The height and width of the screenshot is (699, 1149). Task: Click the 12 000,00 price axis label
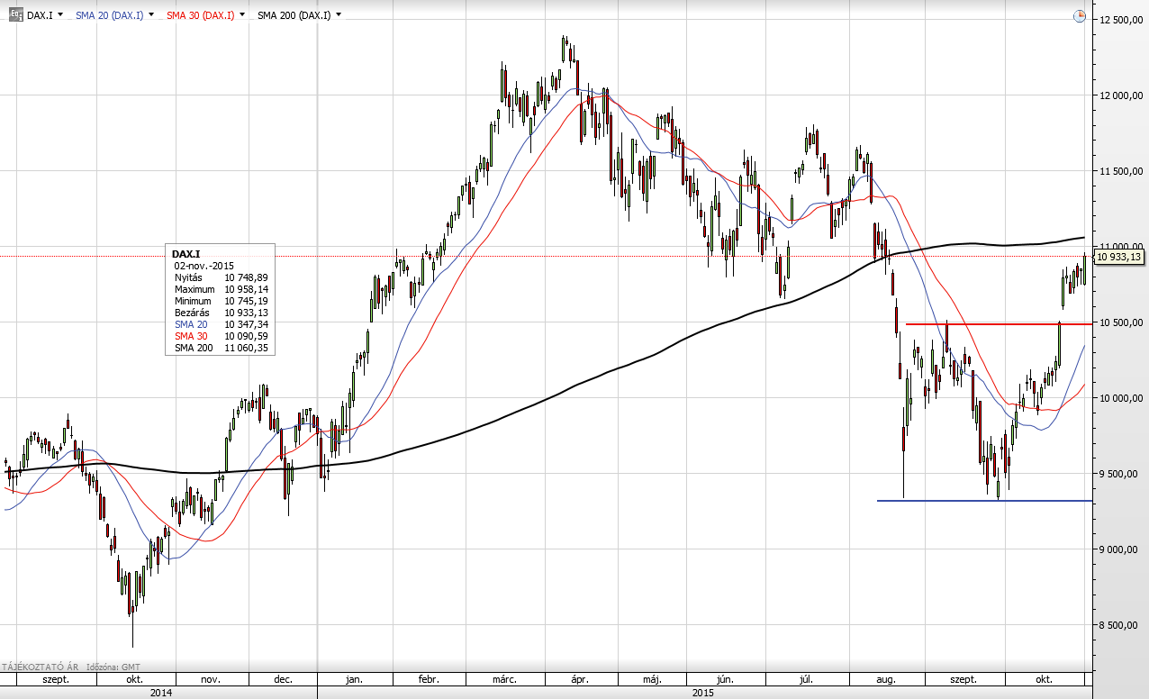(1120, 95)
